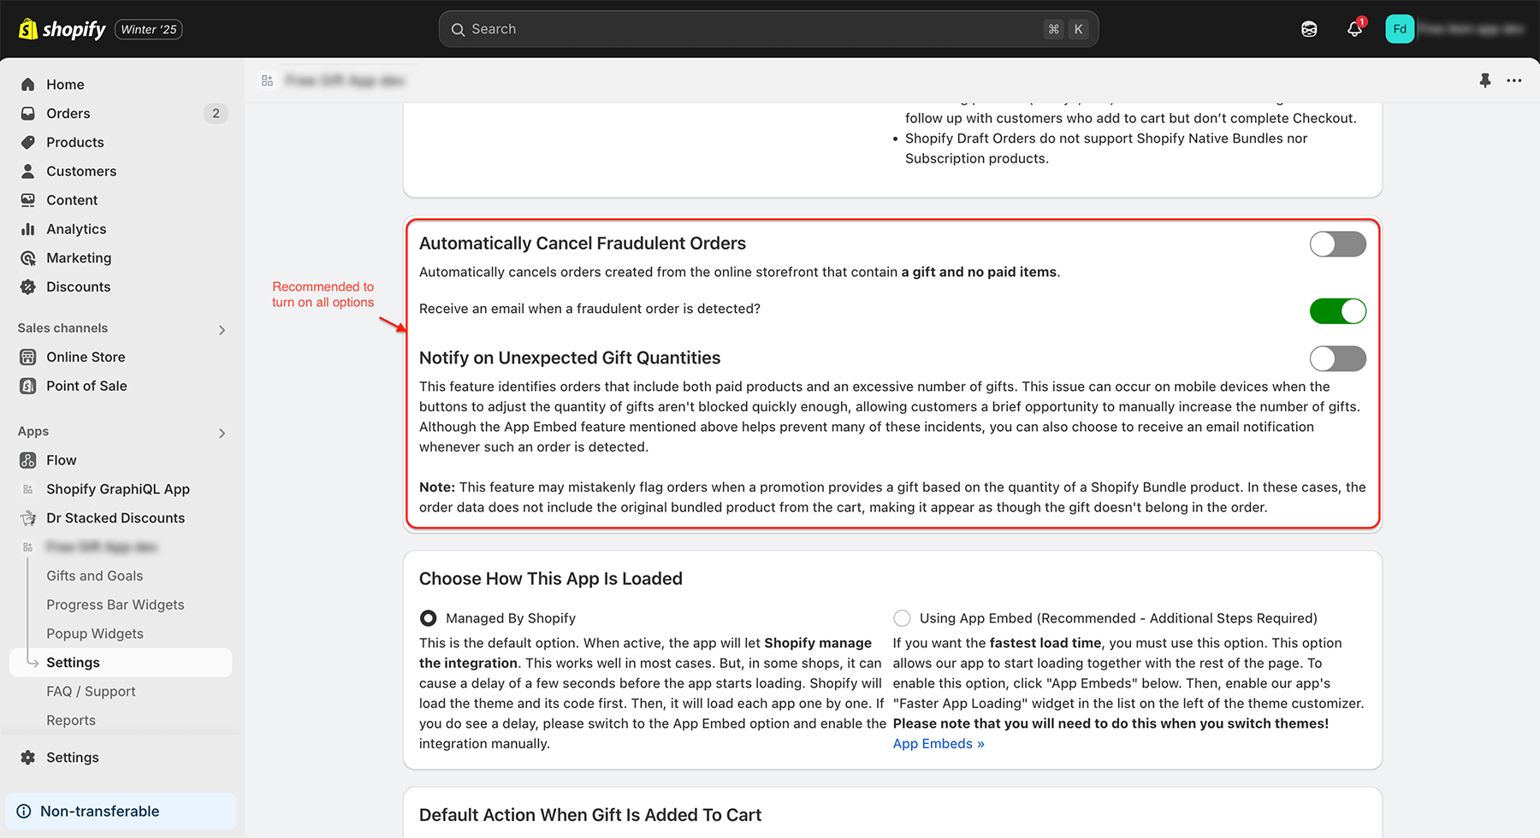This screenshot has height=838, width=1540.
Task: Enable Automatically Cancel Fraudulent Orders toggle
Action: click(x=1337, y=244)
